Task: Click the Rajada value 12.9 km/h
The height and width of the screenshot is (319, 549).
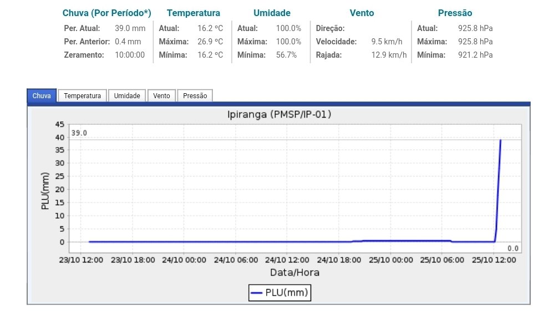Action: click(389, 55)
